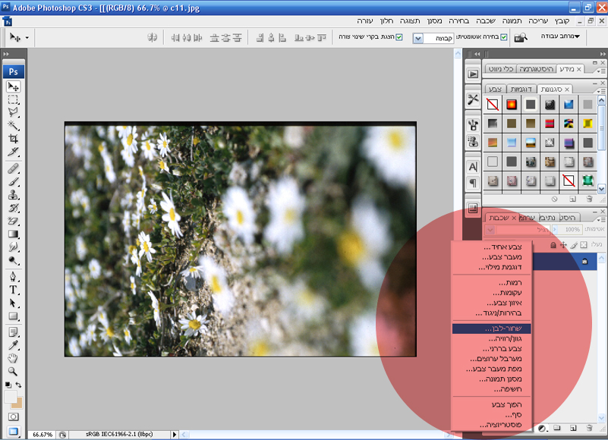This screenshot has width=608, height=440.
Task: Open the Layers panel flyout menu
Action: (601, 219)
